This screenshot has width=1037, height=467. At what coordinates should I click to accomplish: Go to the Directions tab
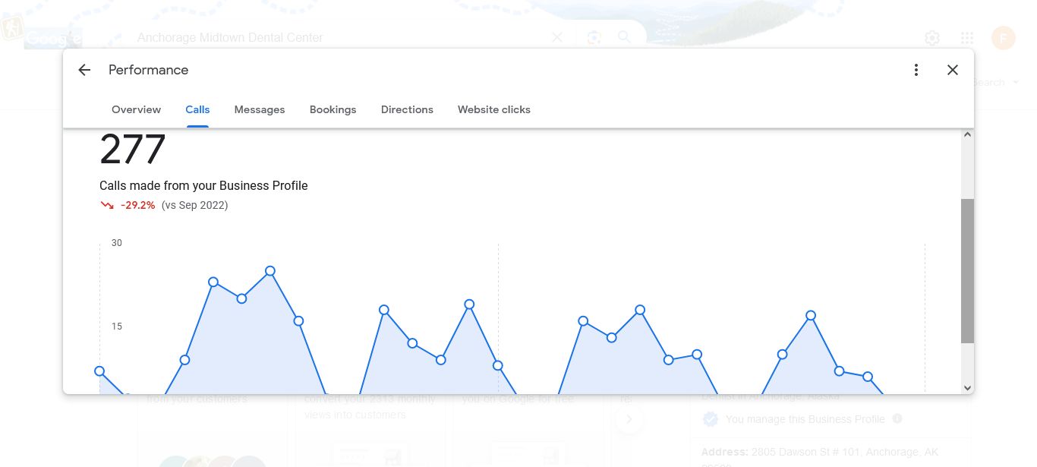[x=407, y=109]
